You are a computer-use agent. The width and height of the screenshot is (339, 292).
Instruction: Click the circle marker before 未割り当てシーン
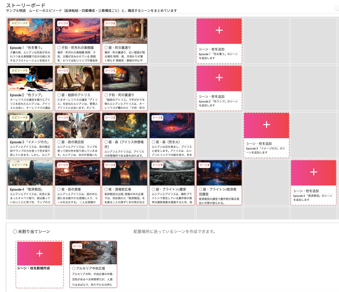(x=15, y=232)
